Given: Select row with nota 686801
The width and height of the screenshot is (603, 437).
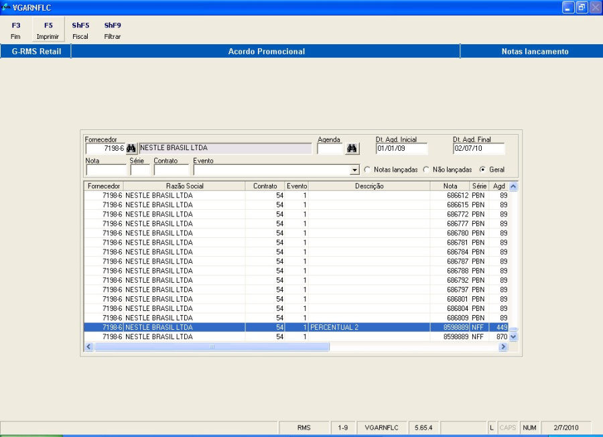Looking at the screenshot, I should (296, 300).
